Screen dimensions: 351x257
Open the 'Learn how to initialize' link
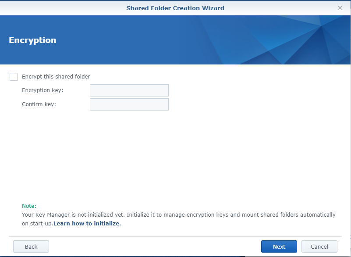87,223
